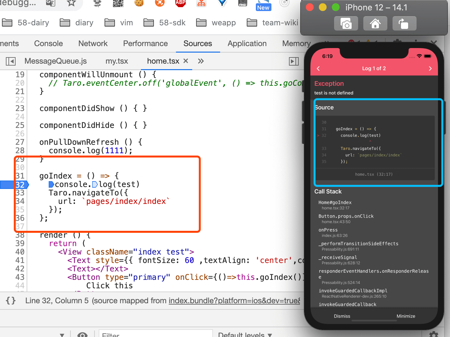Toggle inline breakpoint marker before console
450x337 pixels.
pos(51,184)
